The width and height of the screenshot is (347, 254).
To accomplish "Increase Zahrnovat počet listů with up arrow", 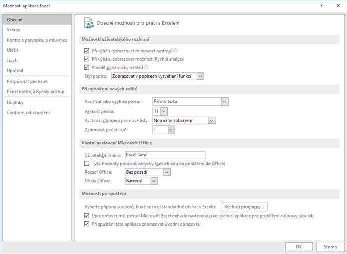I will (x=171, y=128).
